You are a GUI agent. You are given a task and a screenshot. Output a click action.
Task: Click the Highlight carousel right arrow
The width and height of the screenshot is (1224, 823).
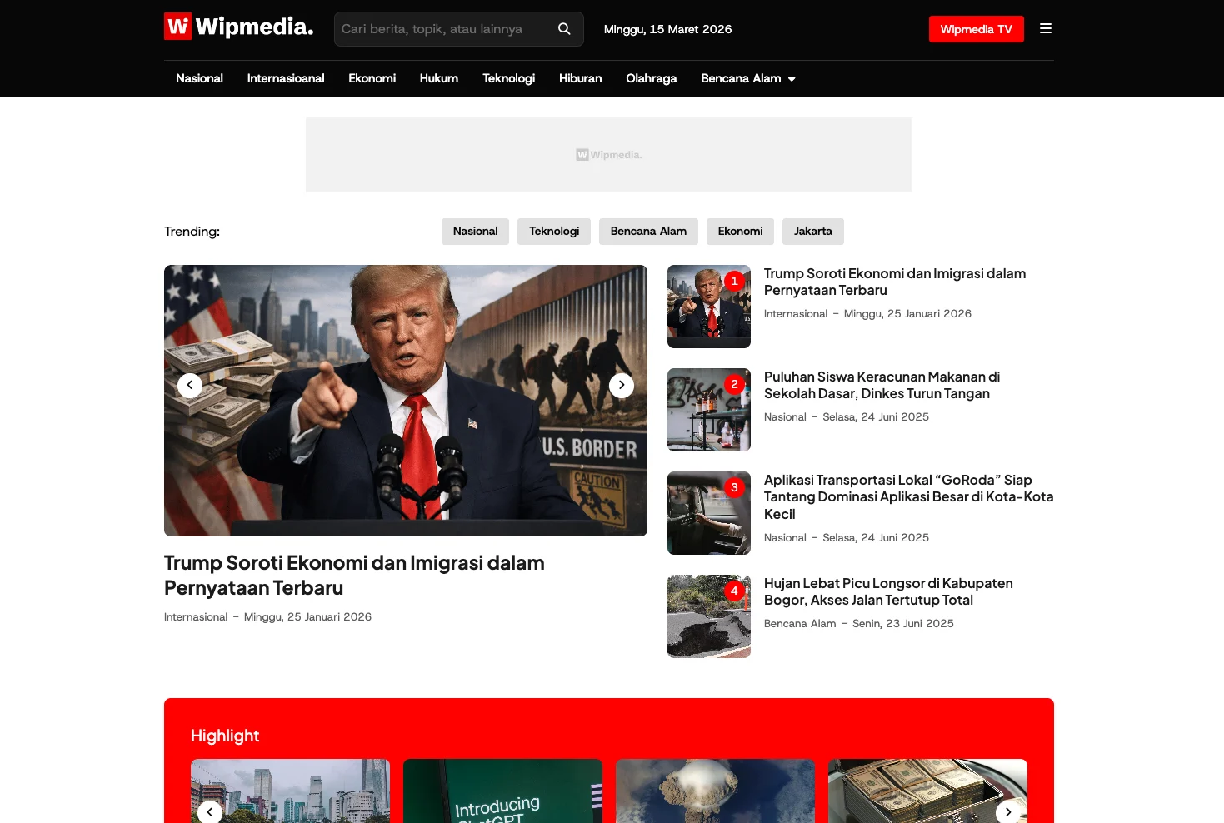click(x=1007, y=811)
